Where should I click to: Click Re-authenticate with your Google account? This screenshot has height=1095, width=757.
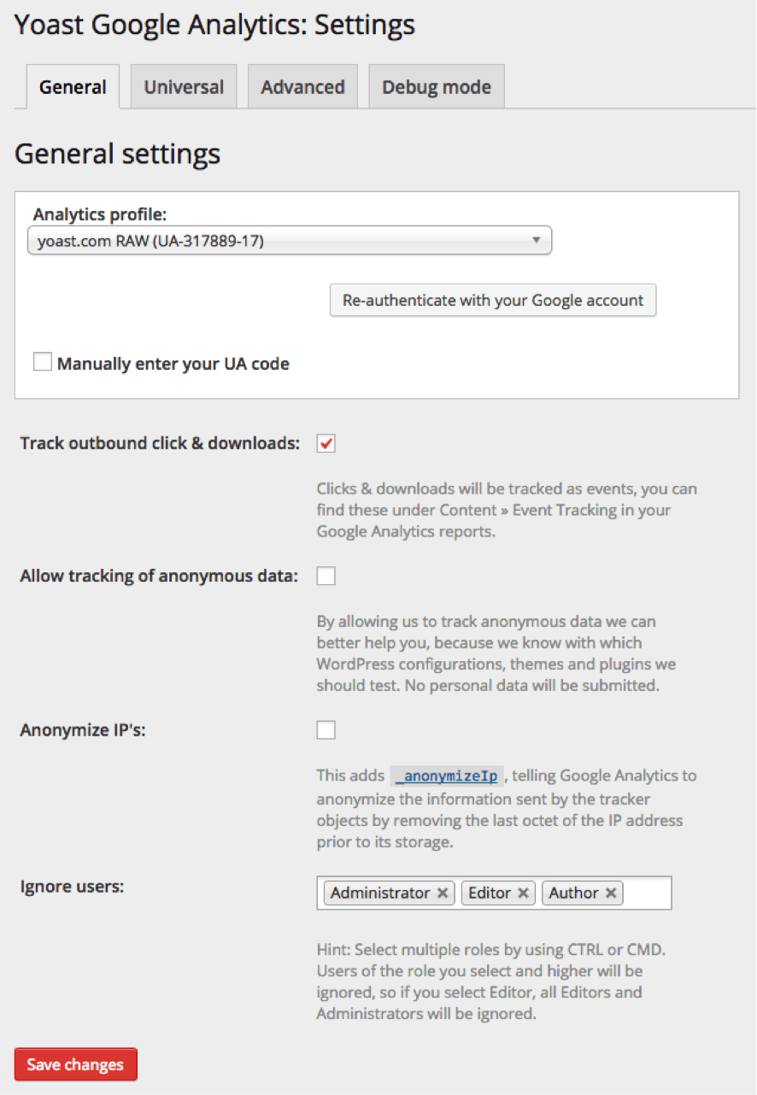(493, 301)
